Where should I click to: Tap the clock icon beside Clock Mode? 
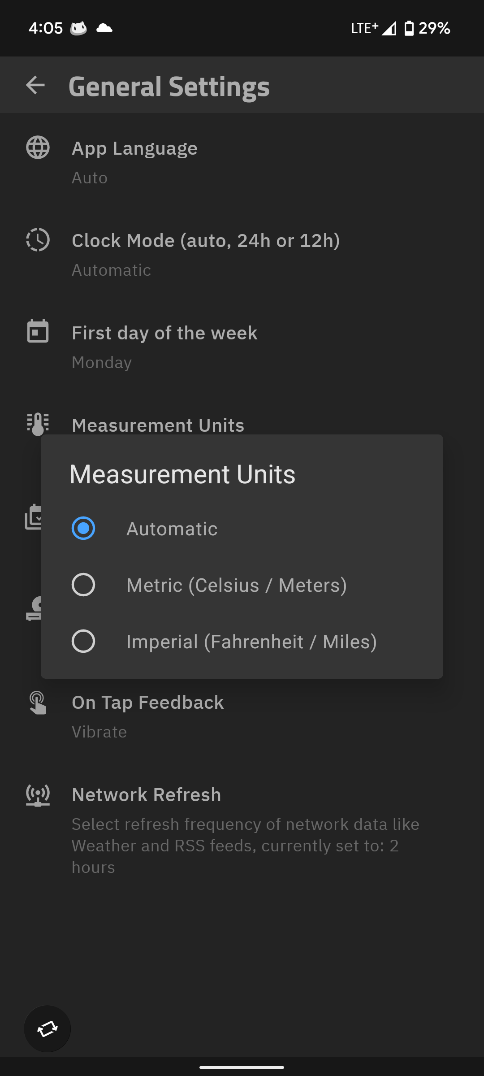pos(38,240)
